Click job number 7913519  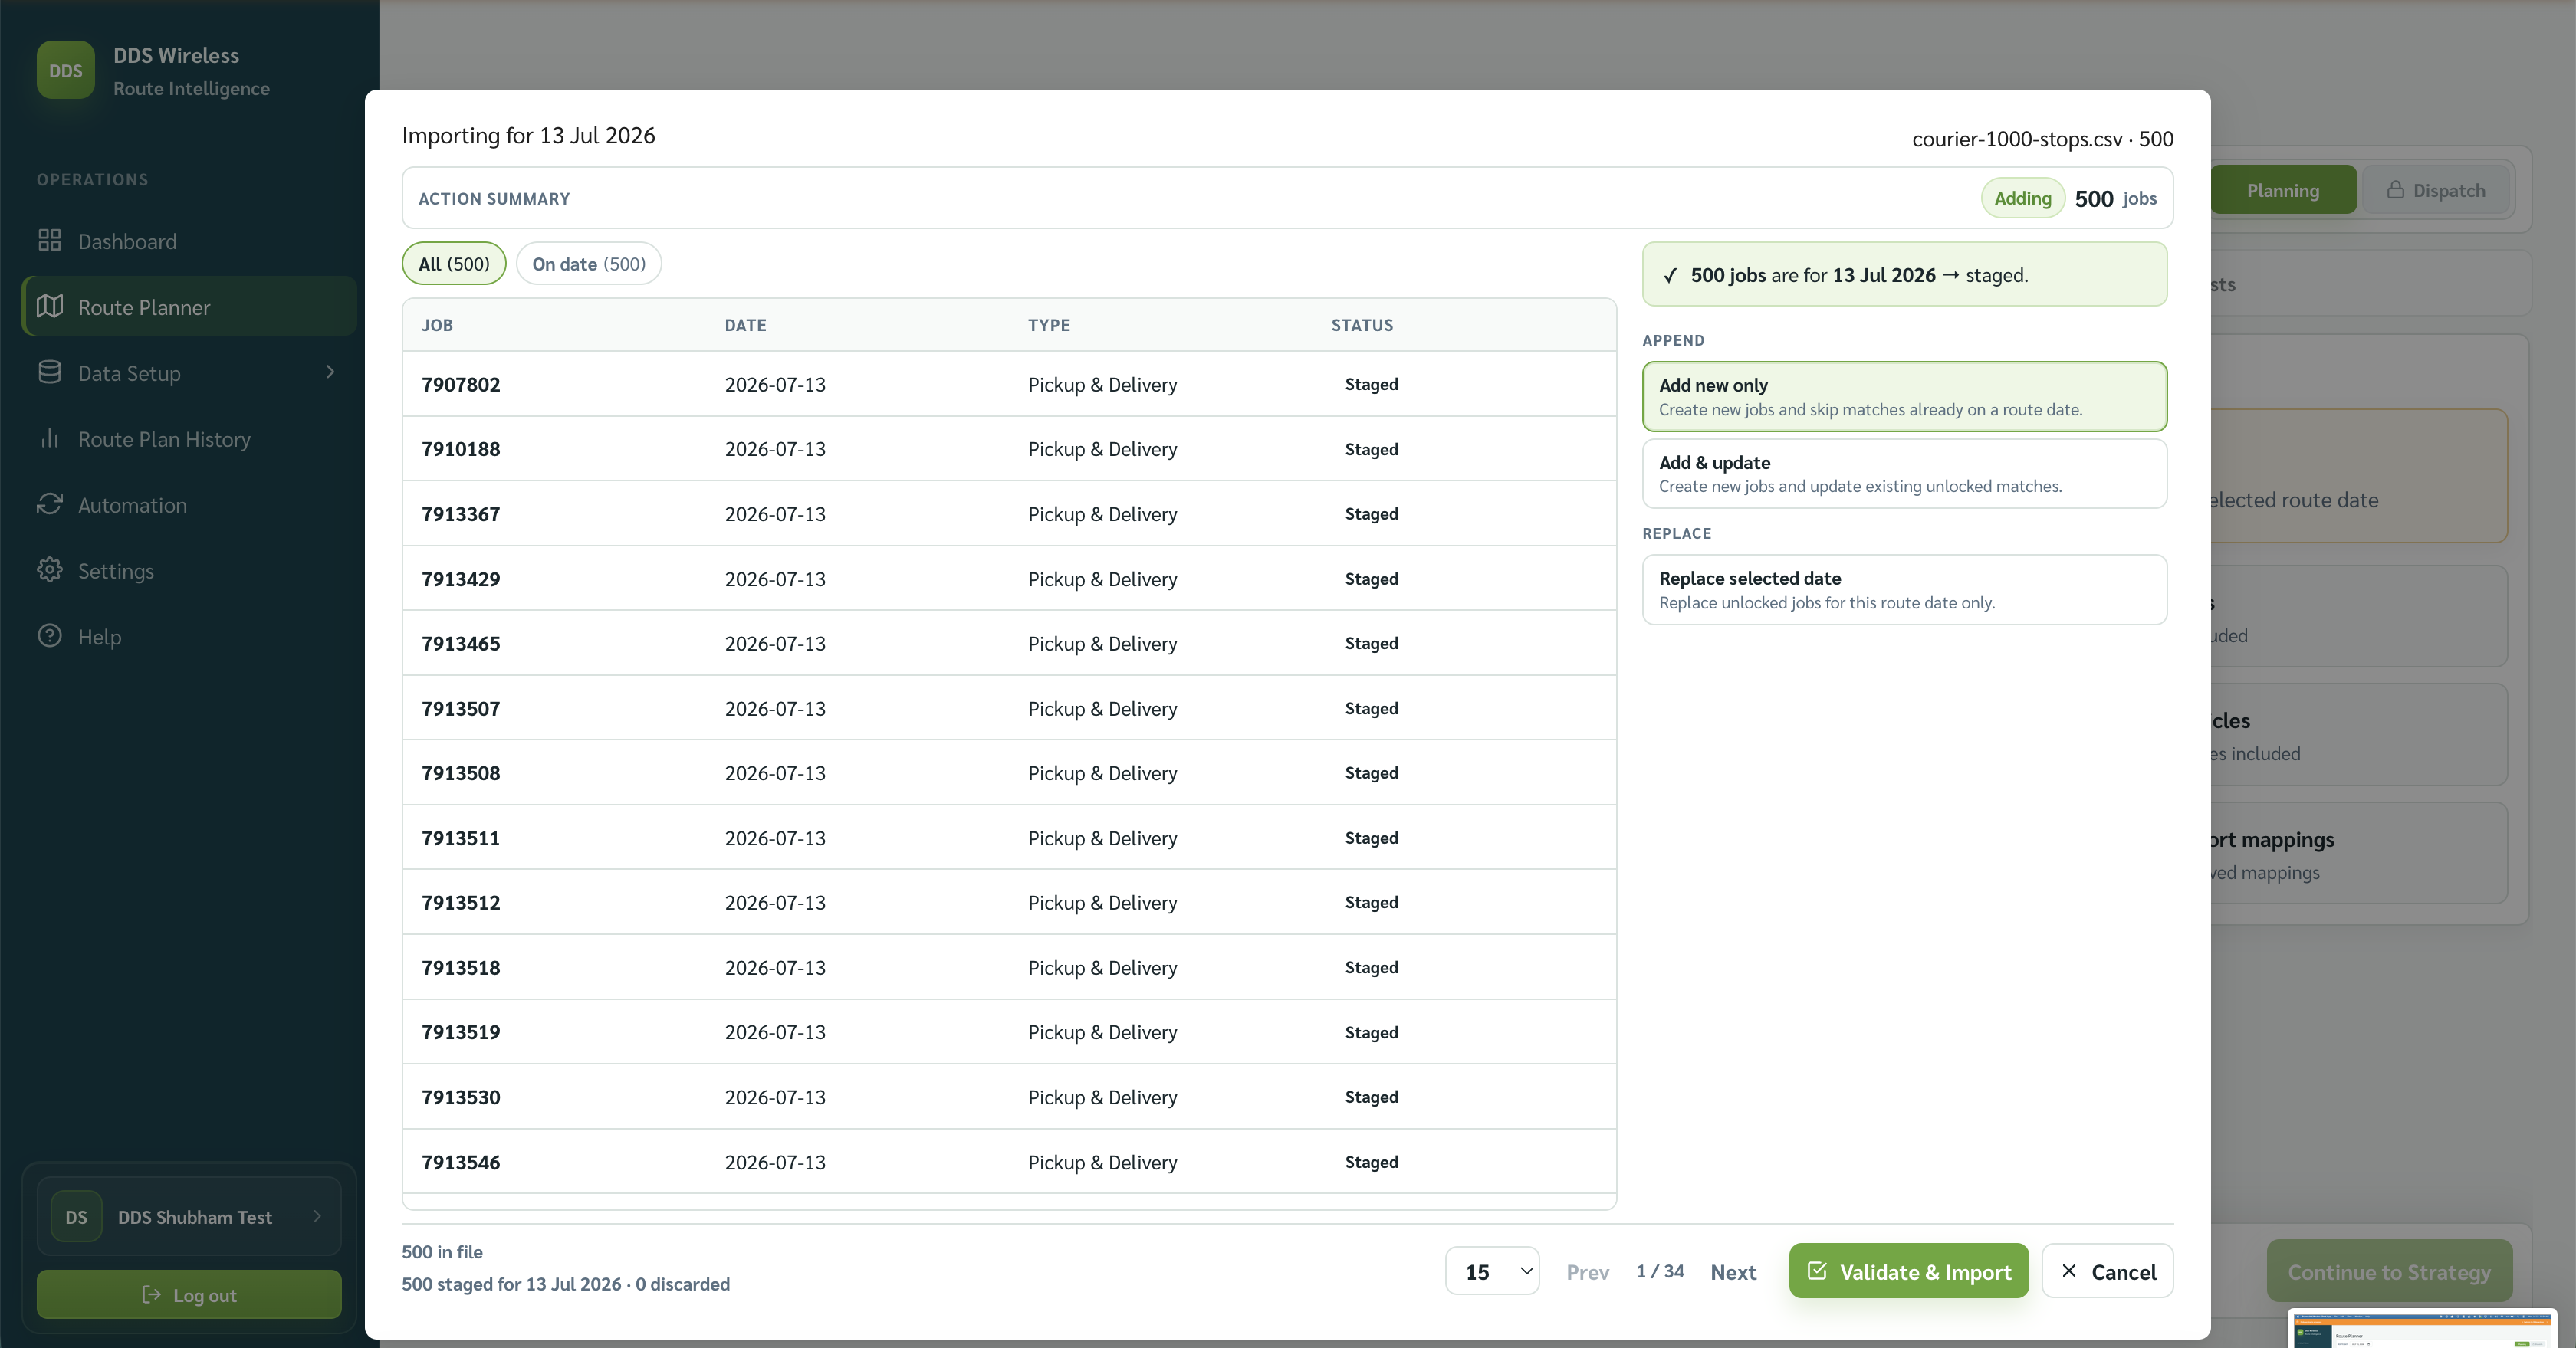[x=460, y=1032]
